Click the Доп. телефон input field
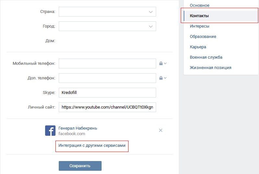The width and height of the screenshot is (259, 174). pos(107,78)
